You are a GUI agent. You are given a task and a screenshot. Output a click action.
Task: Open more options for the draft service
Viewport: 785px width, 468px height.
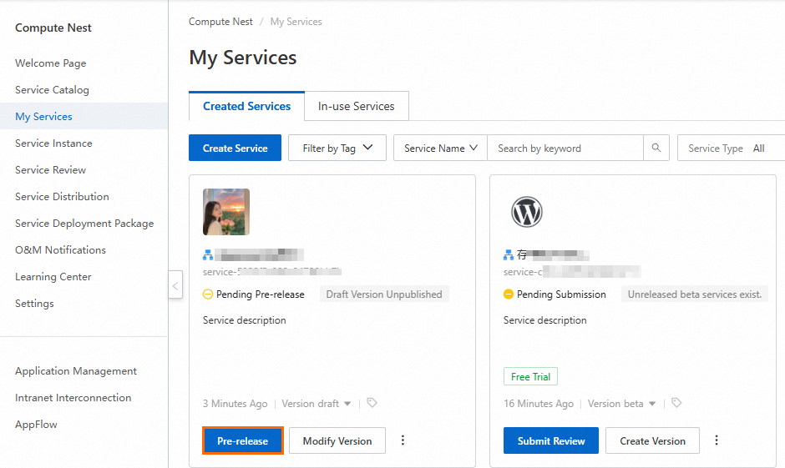pos(403,440)
